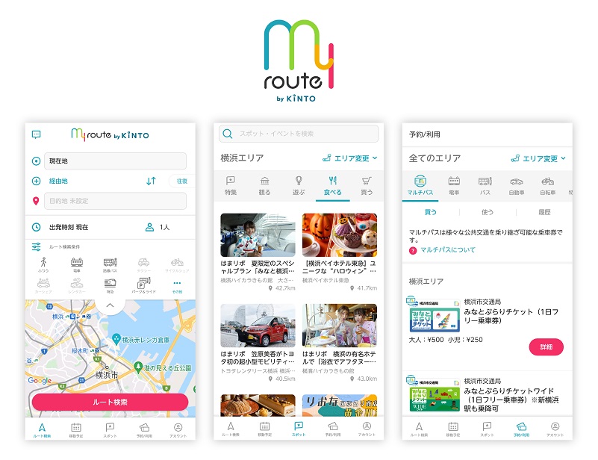
Task: Tap 港の見える丘公園 marker on the map
Action: (x=138, y=367)
